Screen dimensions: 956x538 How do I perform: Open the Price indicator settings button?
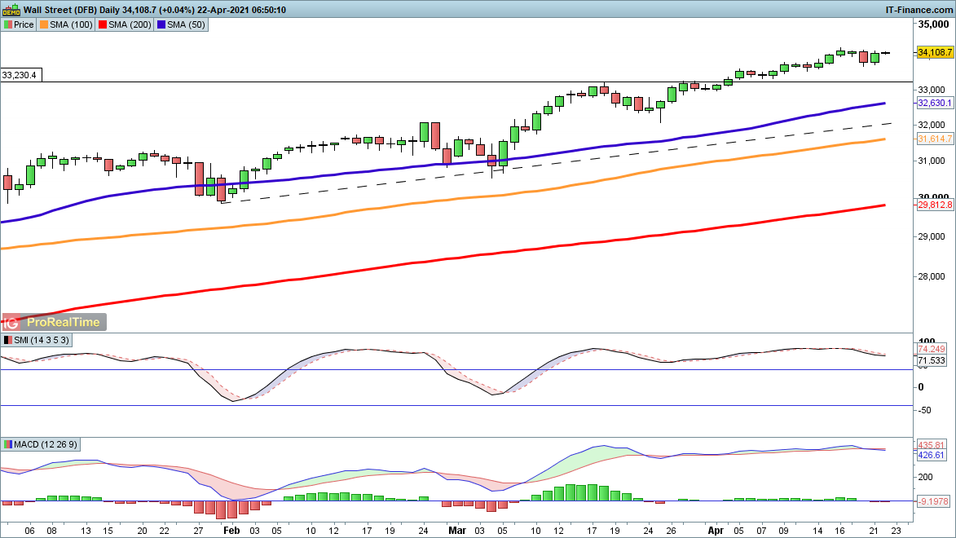tap(19, 24)
